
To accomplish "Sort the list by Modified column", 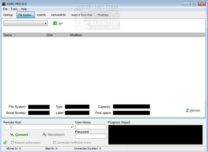I will click(76, 35).
